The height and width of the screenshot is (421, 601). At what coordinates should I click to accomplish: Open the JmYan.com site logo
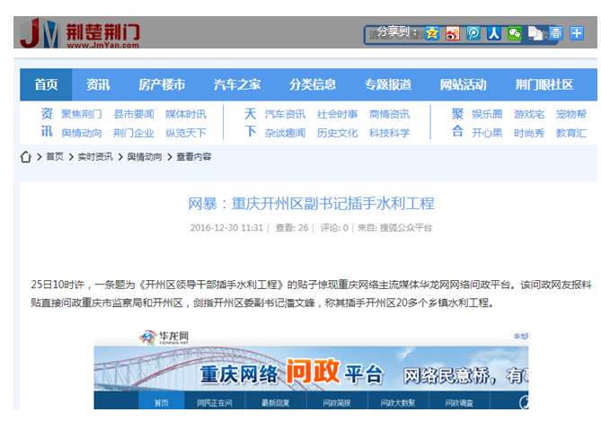(80, 33)
